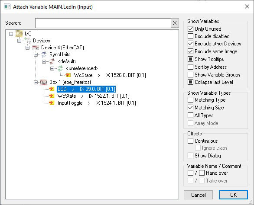Image resolution: width=254 pixels, height=205 pixels.
Task: Enable Sort by Address option
Action: tap(191, 67)
